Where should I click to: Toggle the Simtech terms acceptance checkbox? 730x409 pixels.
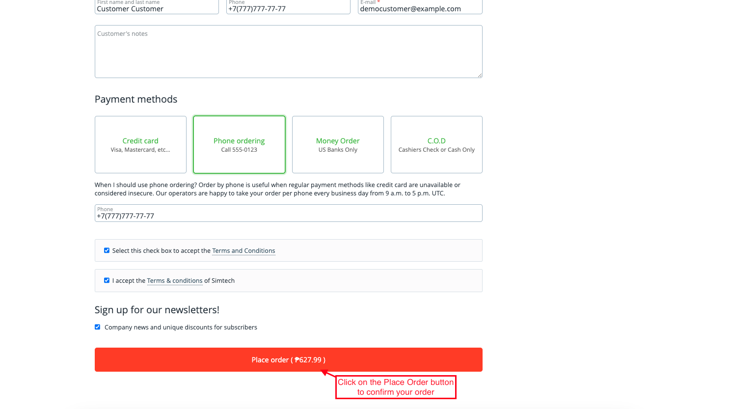107,280
